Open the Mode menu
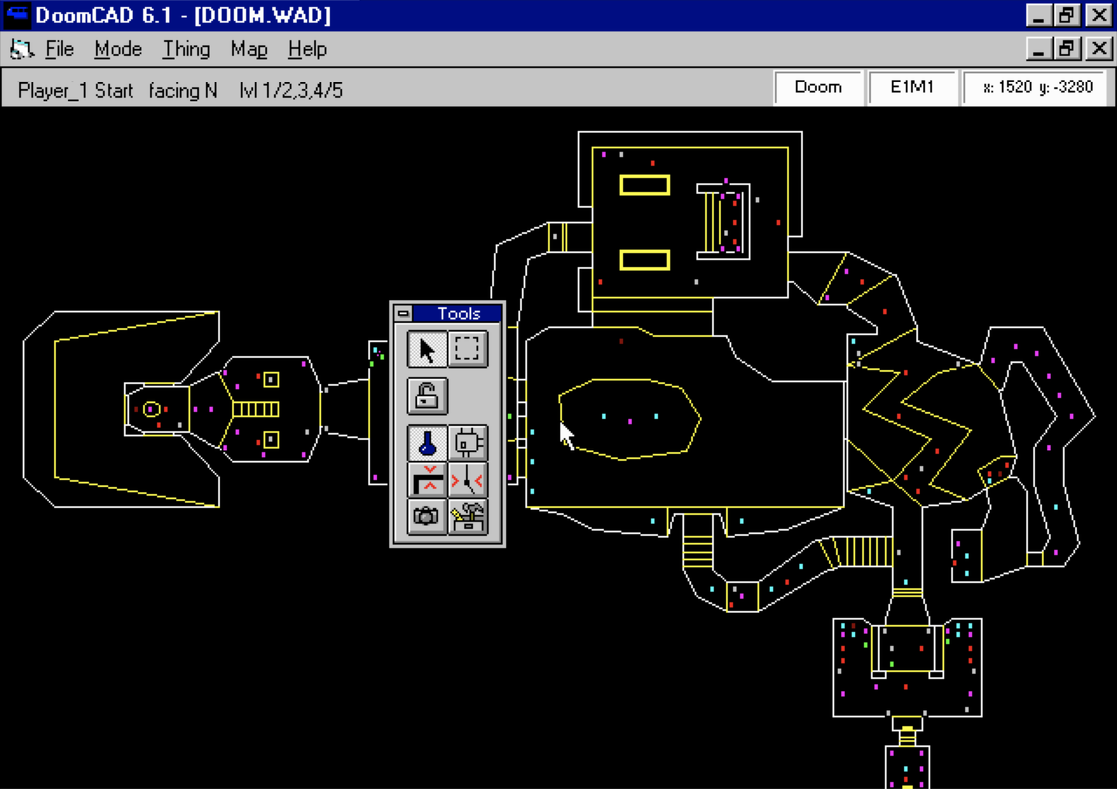 [118, 49]
